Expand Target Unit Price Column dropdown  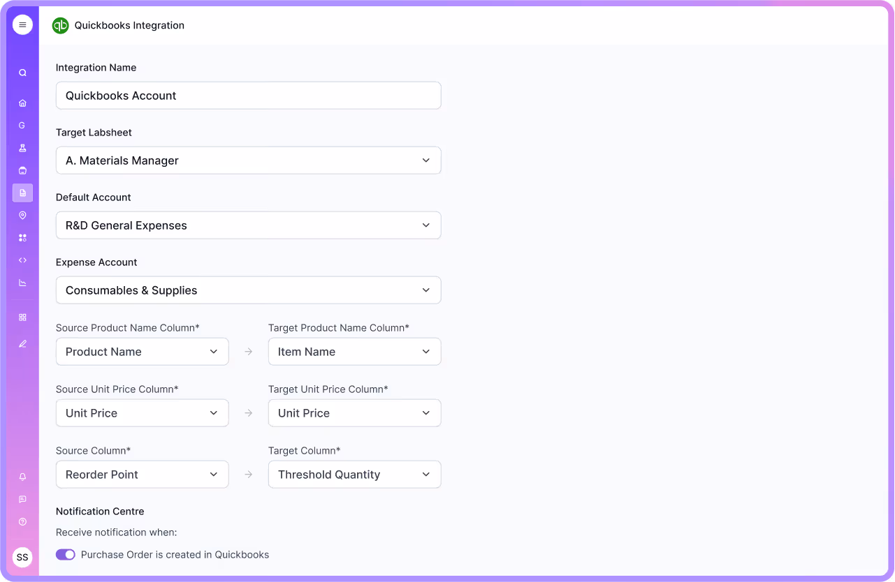(x=355, y=413)
